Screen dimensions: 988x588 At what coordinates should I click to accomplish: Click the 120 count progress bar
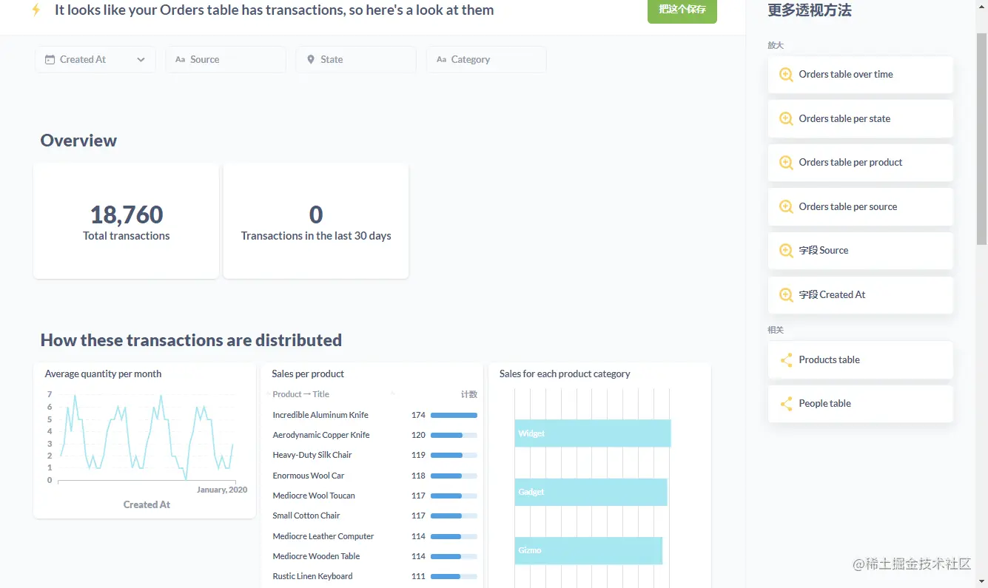[454, 436]
